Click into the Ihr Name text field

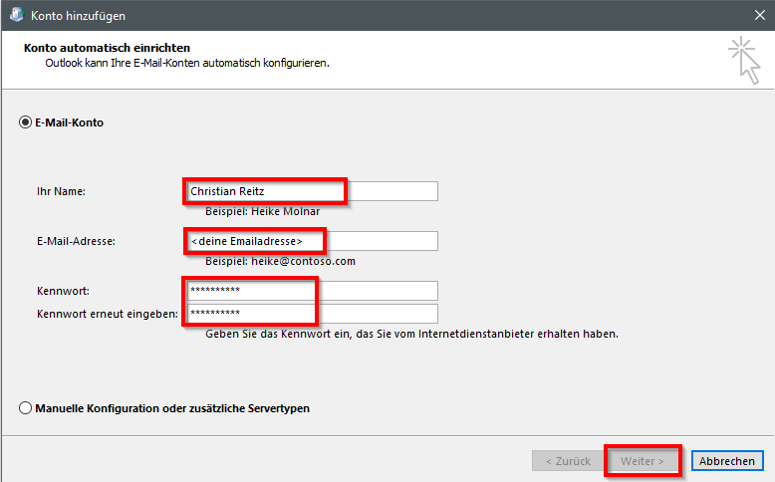pyautogui.click(x=311, y=191)
